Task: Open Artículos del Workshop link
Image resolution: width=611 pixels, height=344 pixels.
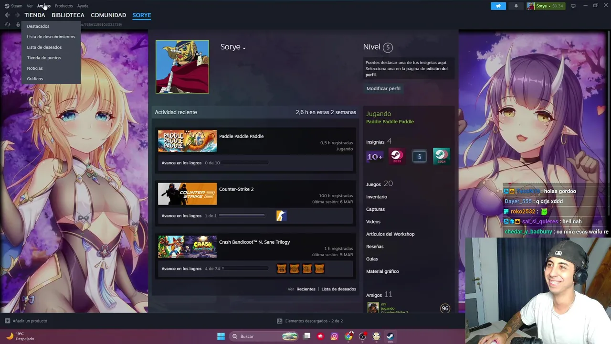Action: [390, 234]
